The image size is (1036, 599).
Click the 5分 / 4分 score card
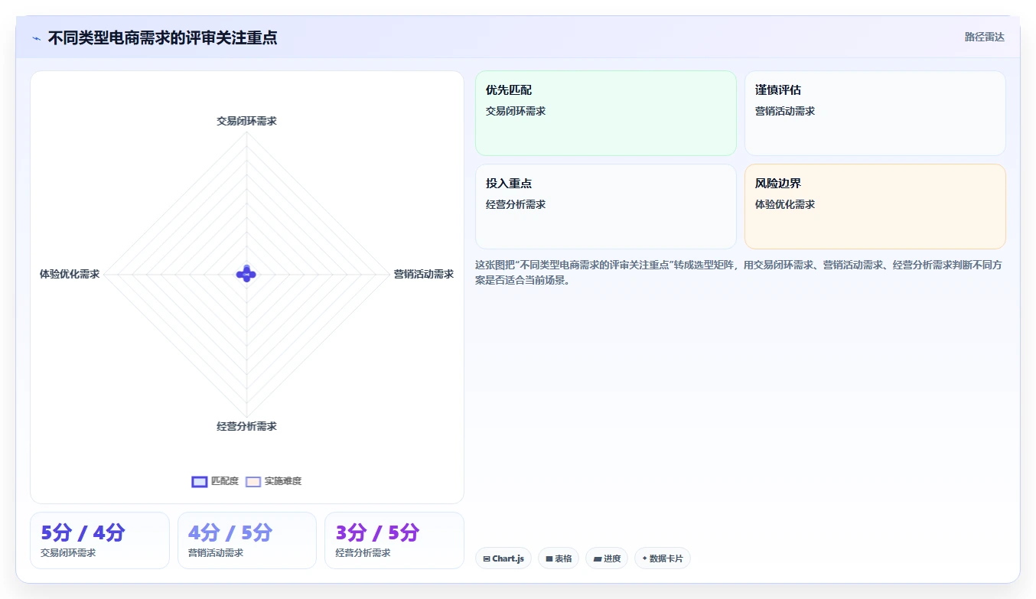tap(99, 540)
